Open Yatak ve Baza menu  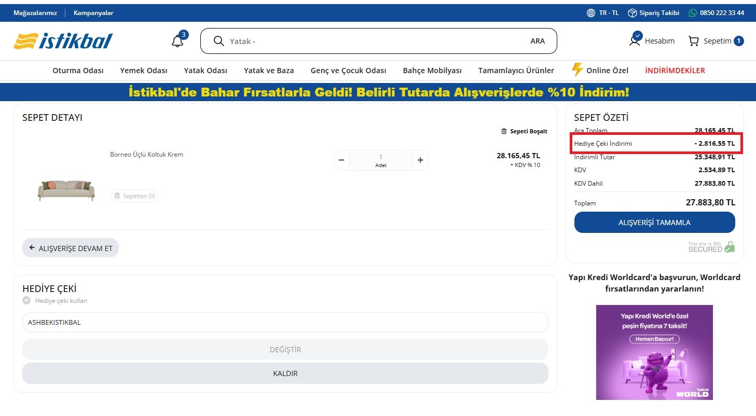click(x=269, y=71)
